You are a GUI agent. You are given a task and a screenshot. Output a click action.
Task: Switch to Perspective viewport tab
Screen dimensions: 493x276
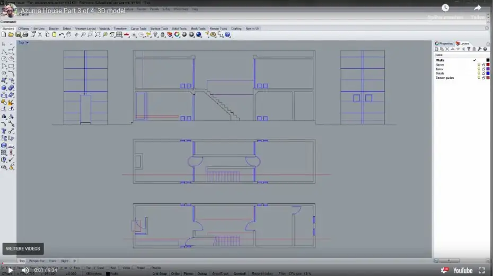coord(37,261)
